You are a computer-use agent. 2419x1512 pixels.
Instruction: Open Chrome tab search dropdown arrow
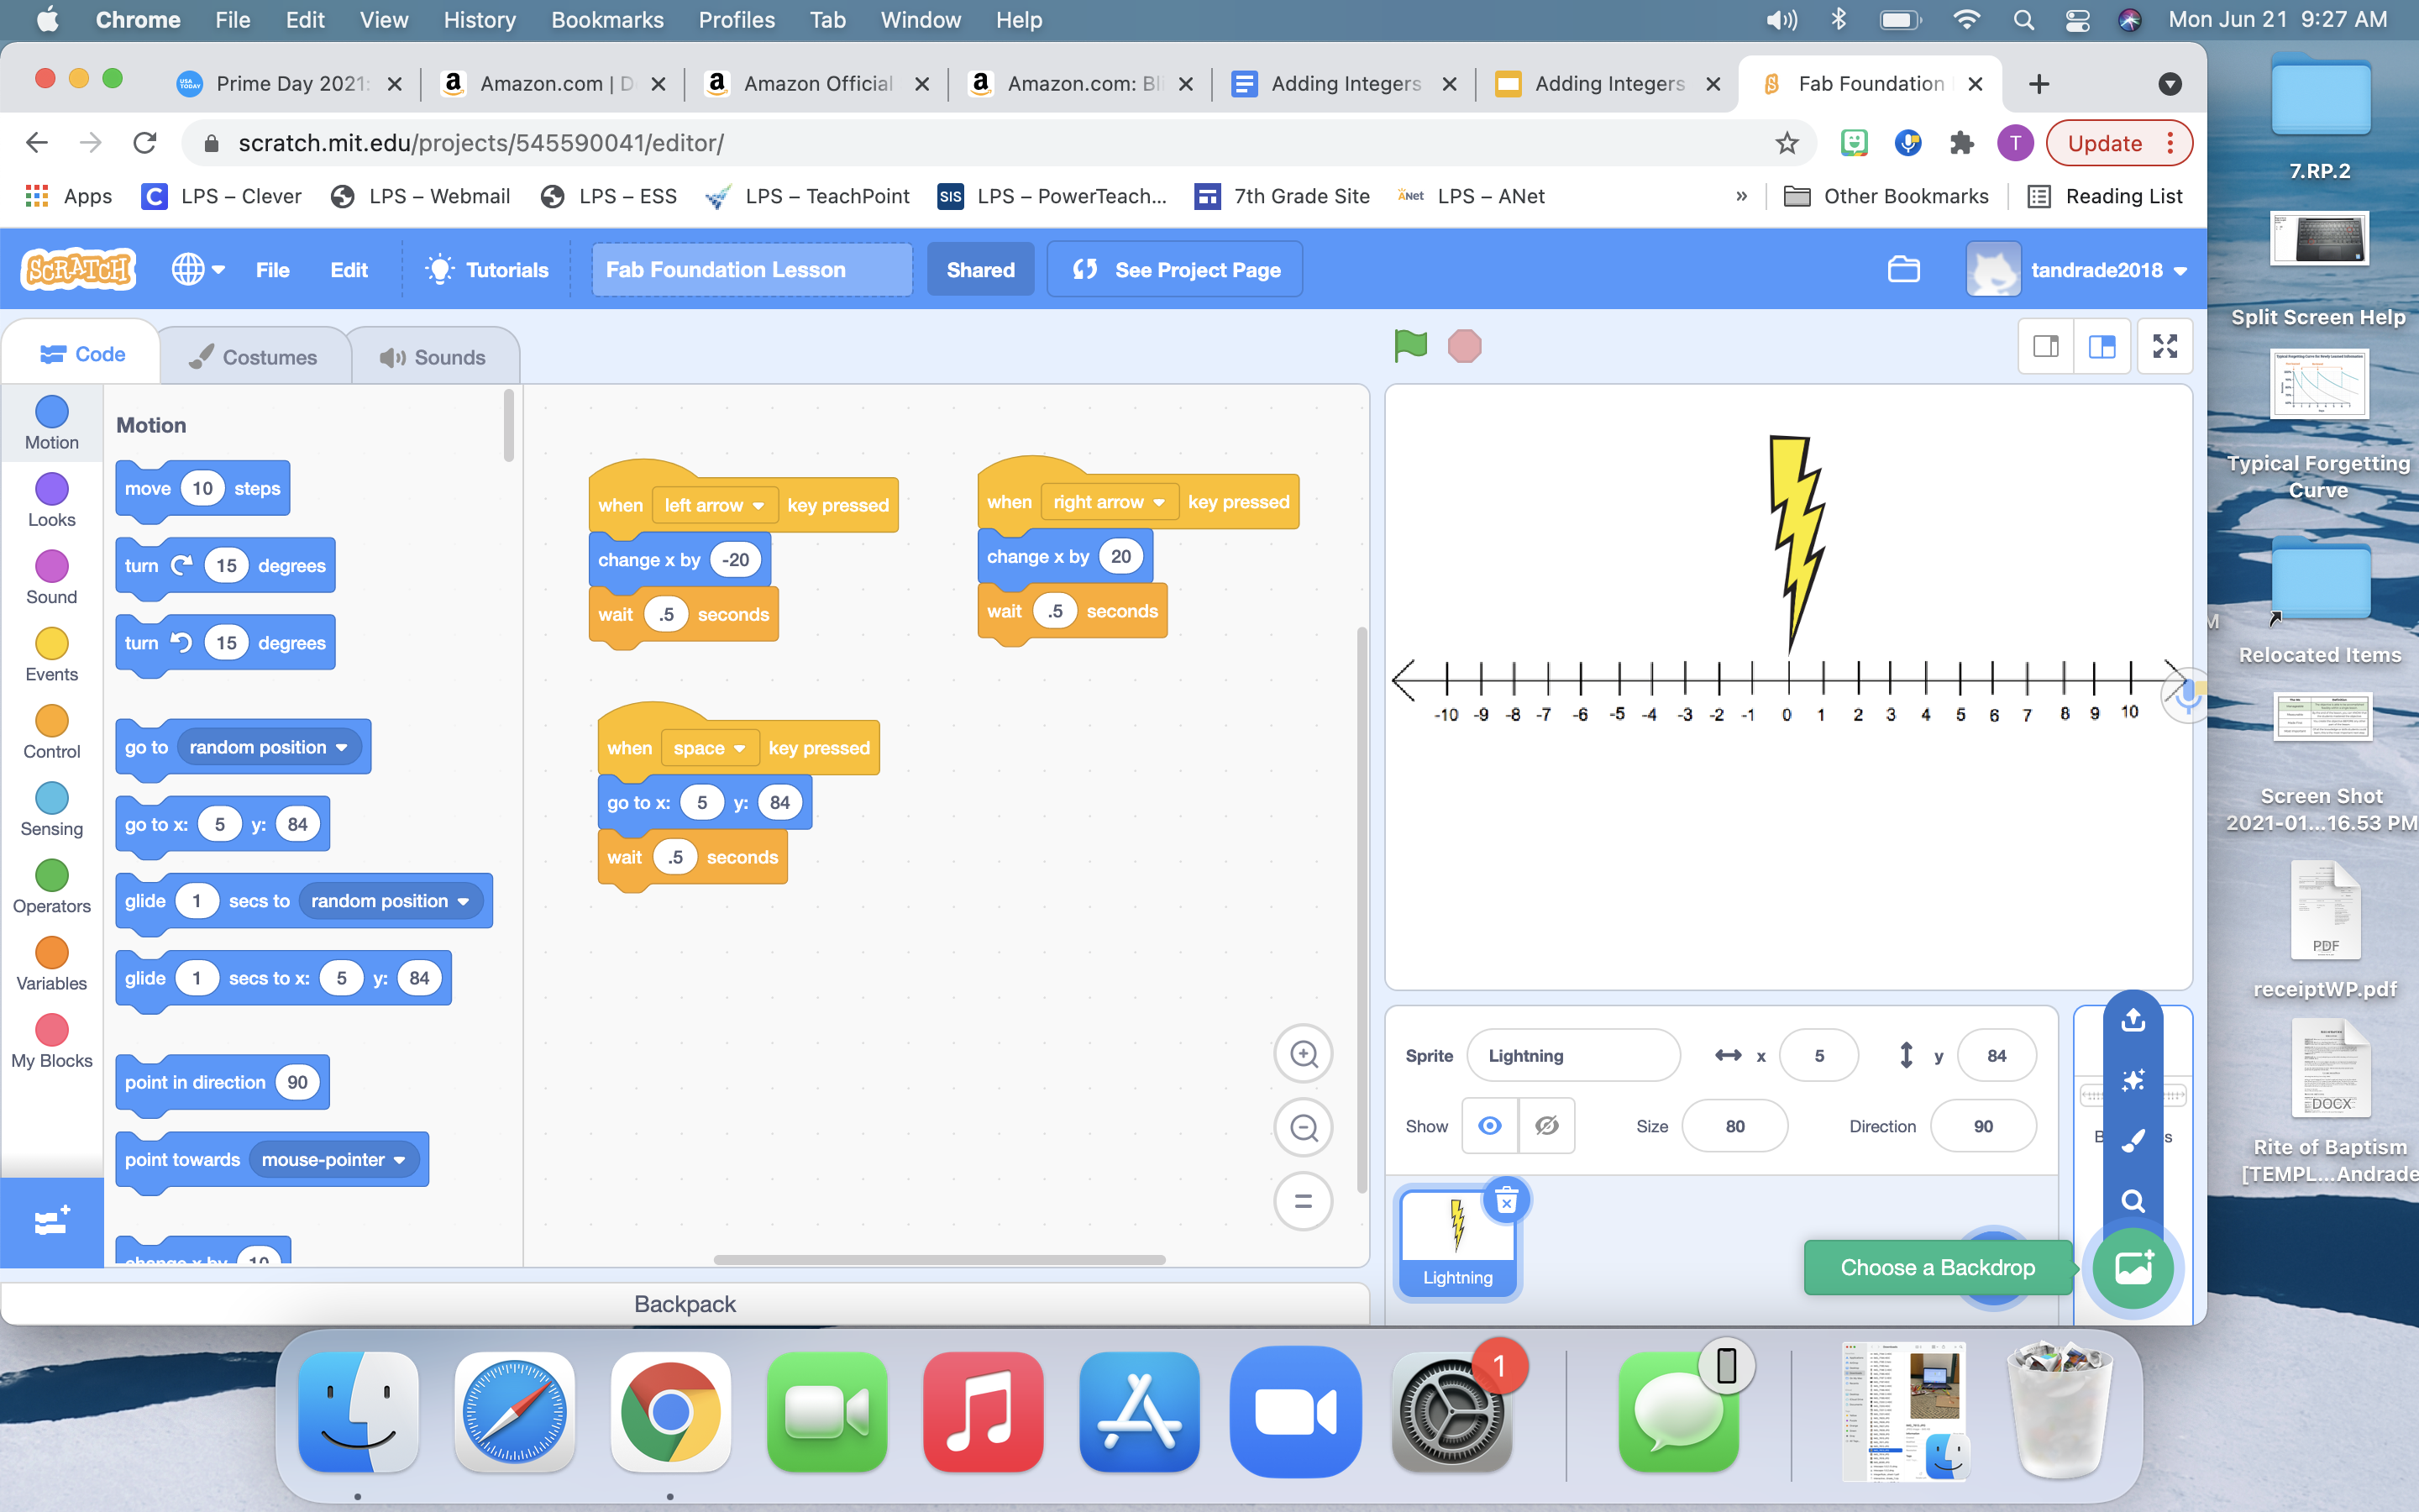[x=2169, y=84]
